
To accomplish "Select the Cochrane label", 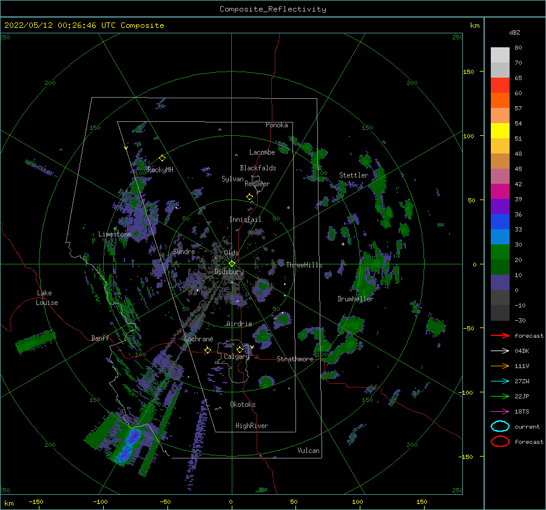I will click(x=198, y=339).
